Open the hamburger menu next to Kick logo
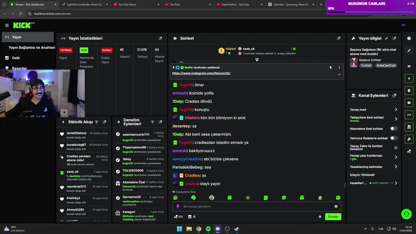Screen dimensions: 416x234 pyautogui.click(x=7, y=25)
